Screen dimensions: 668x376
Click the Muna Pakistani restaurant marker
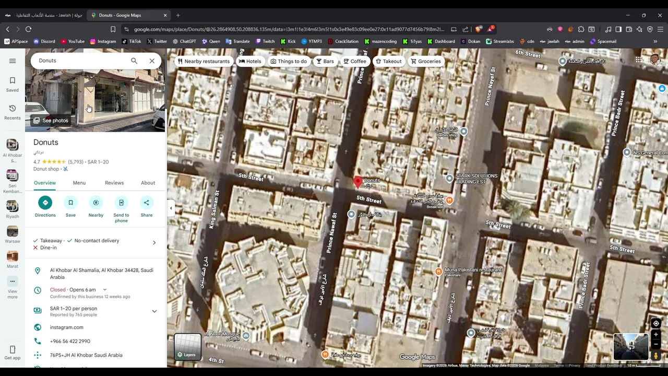[439, 272]
